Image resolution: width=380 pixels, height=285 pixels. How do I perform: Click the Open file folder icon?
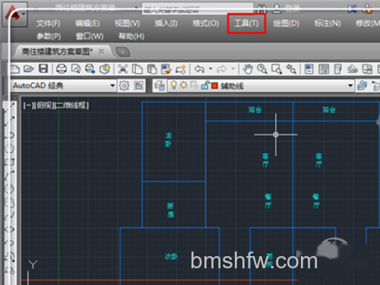[29, 68]
